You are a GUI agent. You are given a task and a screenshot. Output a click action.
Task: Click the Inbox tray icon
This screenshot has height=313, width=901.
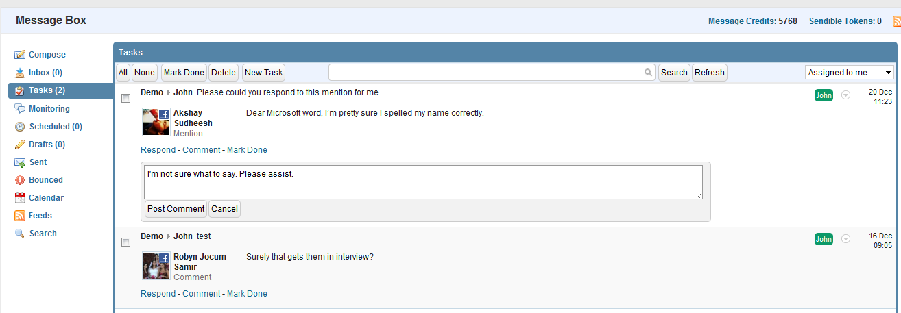pos(20,73)
